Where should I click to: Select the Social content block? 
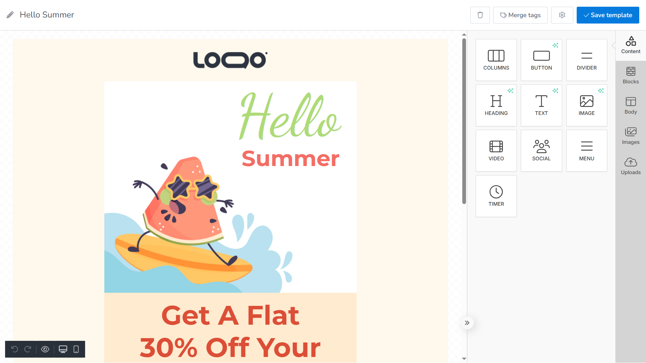(541, 151)
